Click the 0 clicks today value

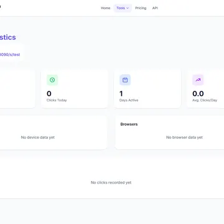click(x=49, y=94)
